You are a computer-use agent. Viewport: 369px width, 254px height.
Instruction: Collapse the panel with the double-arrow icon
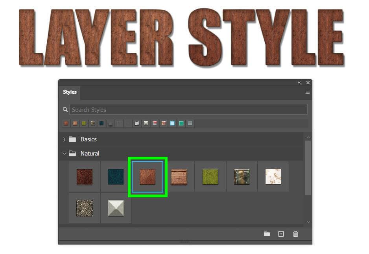pyautogui.click(x=299, y=83)
